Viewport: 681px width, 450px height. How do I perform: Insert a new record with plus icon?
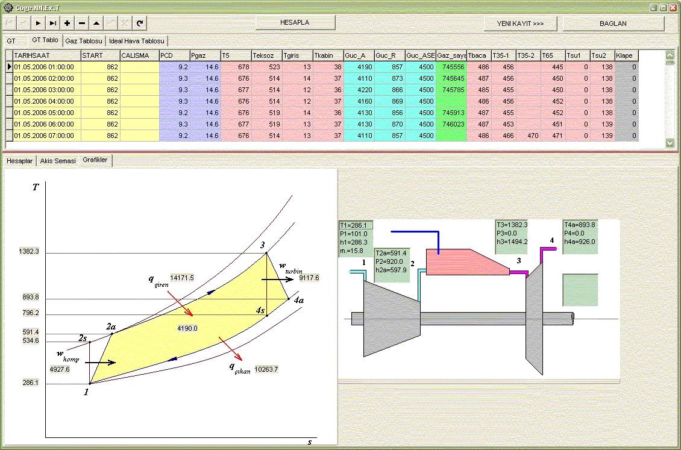(67, 23)
